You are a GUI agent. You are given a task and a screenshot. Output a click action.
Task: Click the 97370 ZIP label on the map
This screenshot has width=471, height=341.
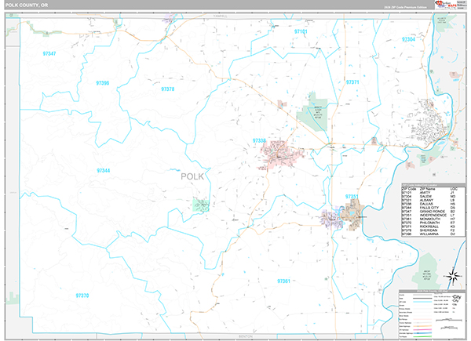(82, 295)
